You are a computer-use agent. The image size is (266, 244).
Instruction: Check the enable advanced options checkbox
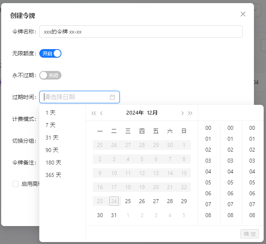[x=16, y=184]
